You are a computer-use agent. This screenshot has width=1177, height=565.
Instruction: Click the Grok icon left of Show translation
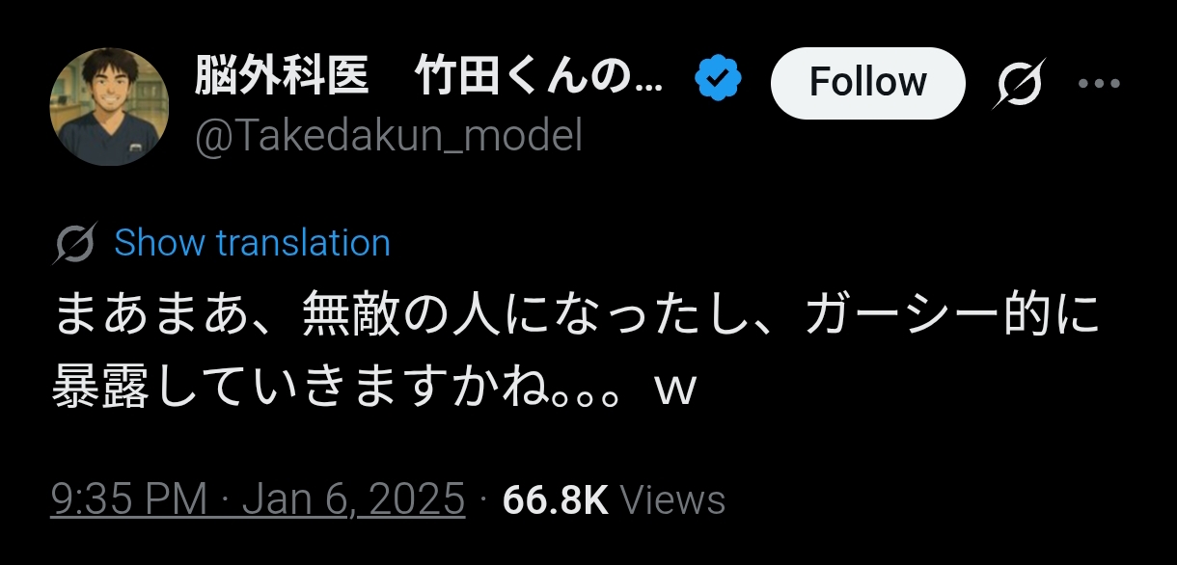pos(75,243)
